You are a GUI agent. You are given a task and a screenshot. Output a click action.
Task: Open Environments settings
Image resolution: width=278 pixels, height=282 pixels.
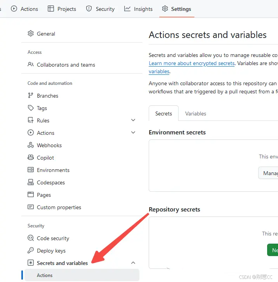[82, 170]
